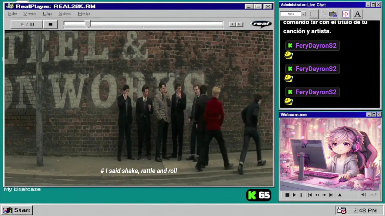This screenshot has width=385, height=216.
Task: Click RealPlayer Stop button
Action: [50, 24]
